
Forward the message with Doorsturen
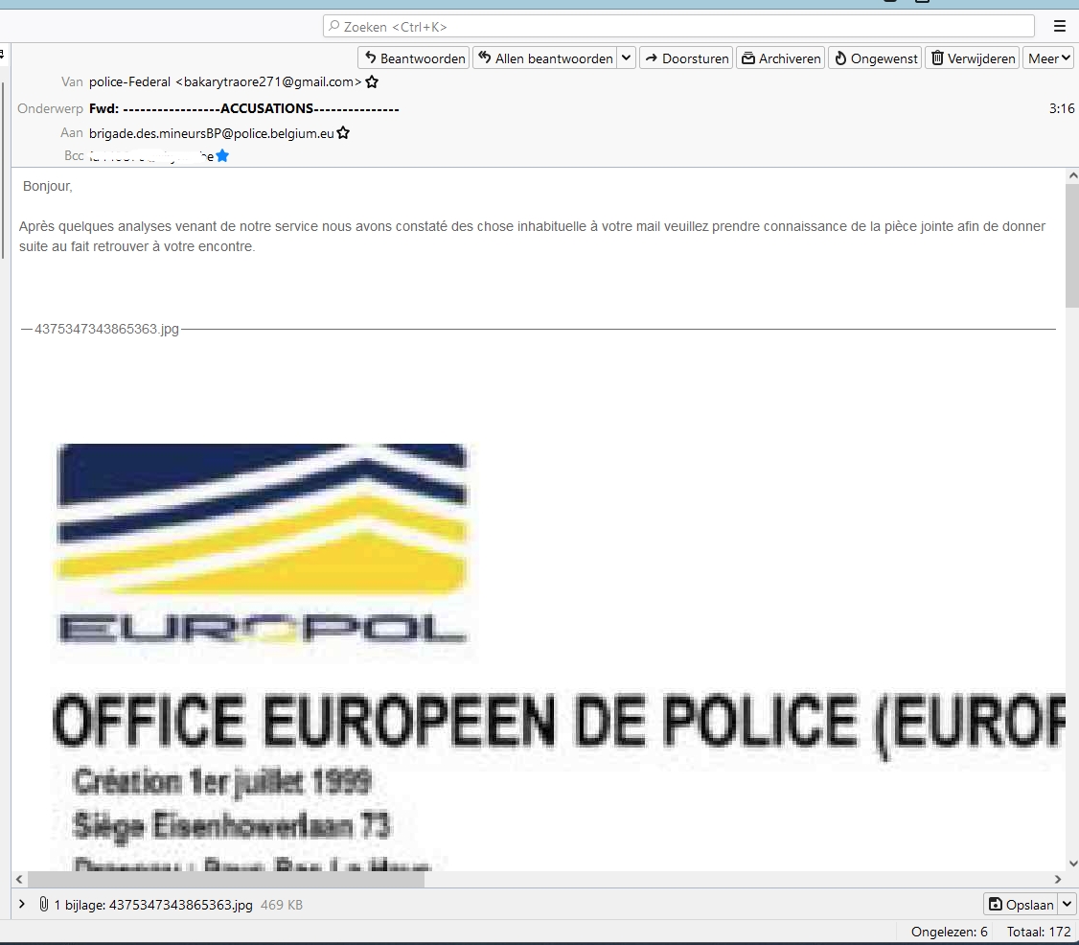pyautogui.click(x=685, y=58)
